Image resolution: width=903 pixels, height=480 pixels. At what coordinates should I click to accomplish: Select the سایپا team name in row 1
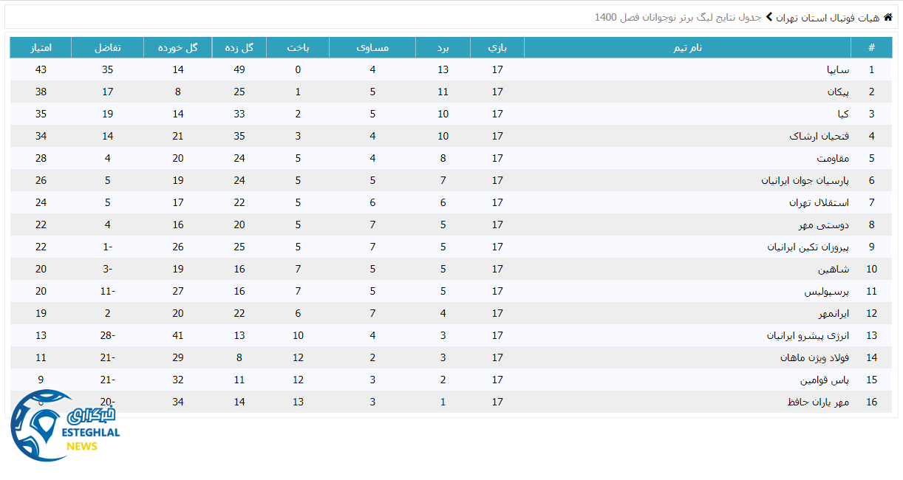click(x=837, y=69)
